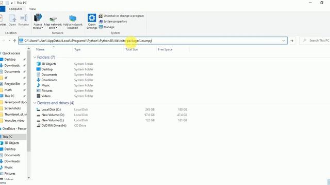This screenshot has height=185, width=330.
Task: Open the math folder in Quick access
Action: coord(8,90)
